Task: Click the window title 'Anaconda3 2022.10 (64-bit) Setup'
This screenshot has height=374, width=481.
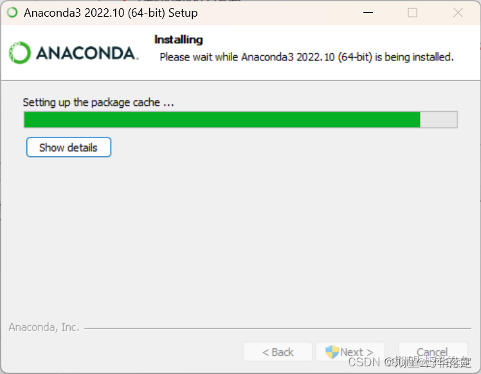Action: (111, 13)
